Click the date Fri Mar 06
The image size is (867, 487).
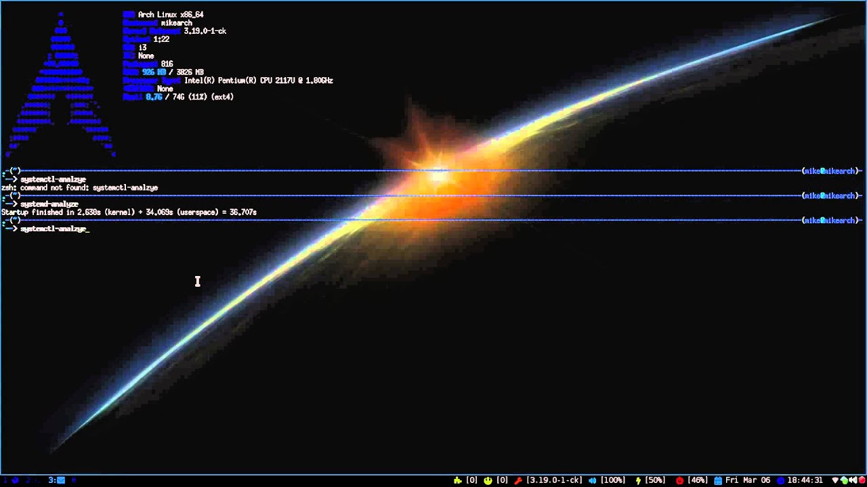click(748, 480)
